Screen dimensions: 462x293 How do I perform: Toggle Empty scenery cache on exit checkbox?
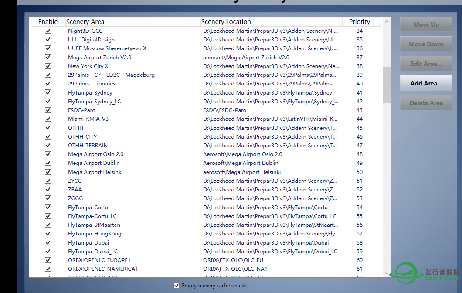pyautogui.click(x=177, y=286)
